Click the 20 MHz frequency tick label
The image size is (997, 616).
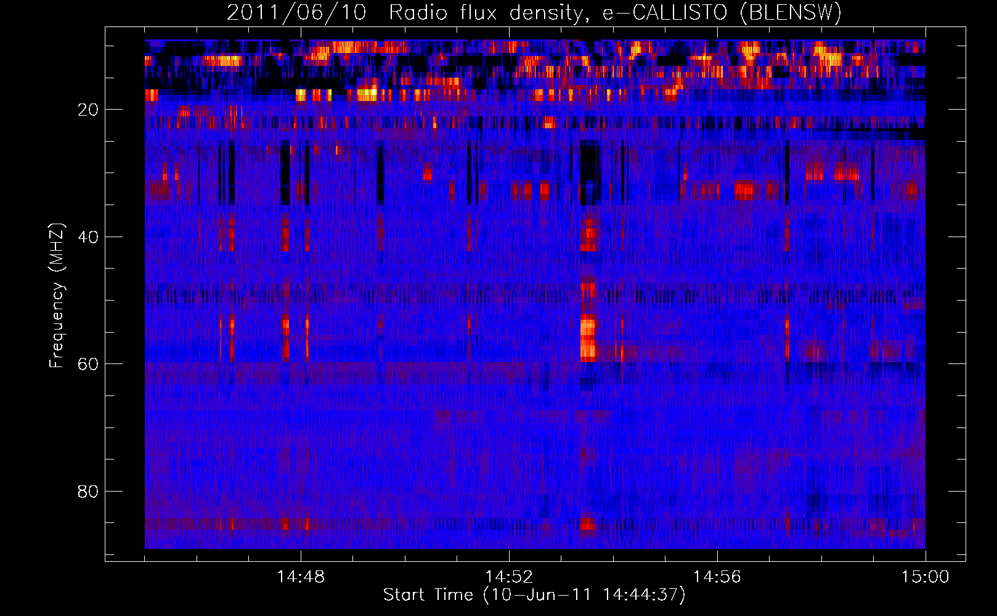88,110
